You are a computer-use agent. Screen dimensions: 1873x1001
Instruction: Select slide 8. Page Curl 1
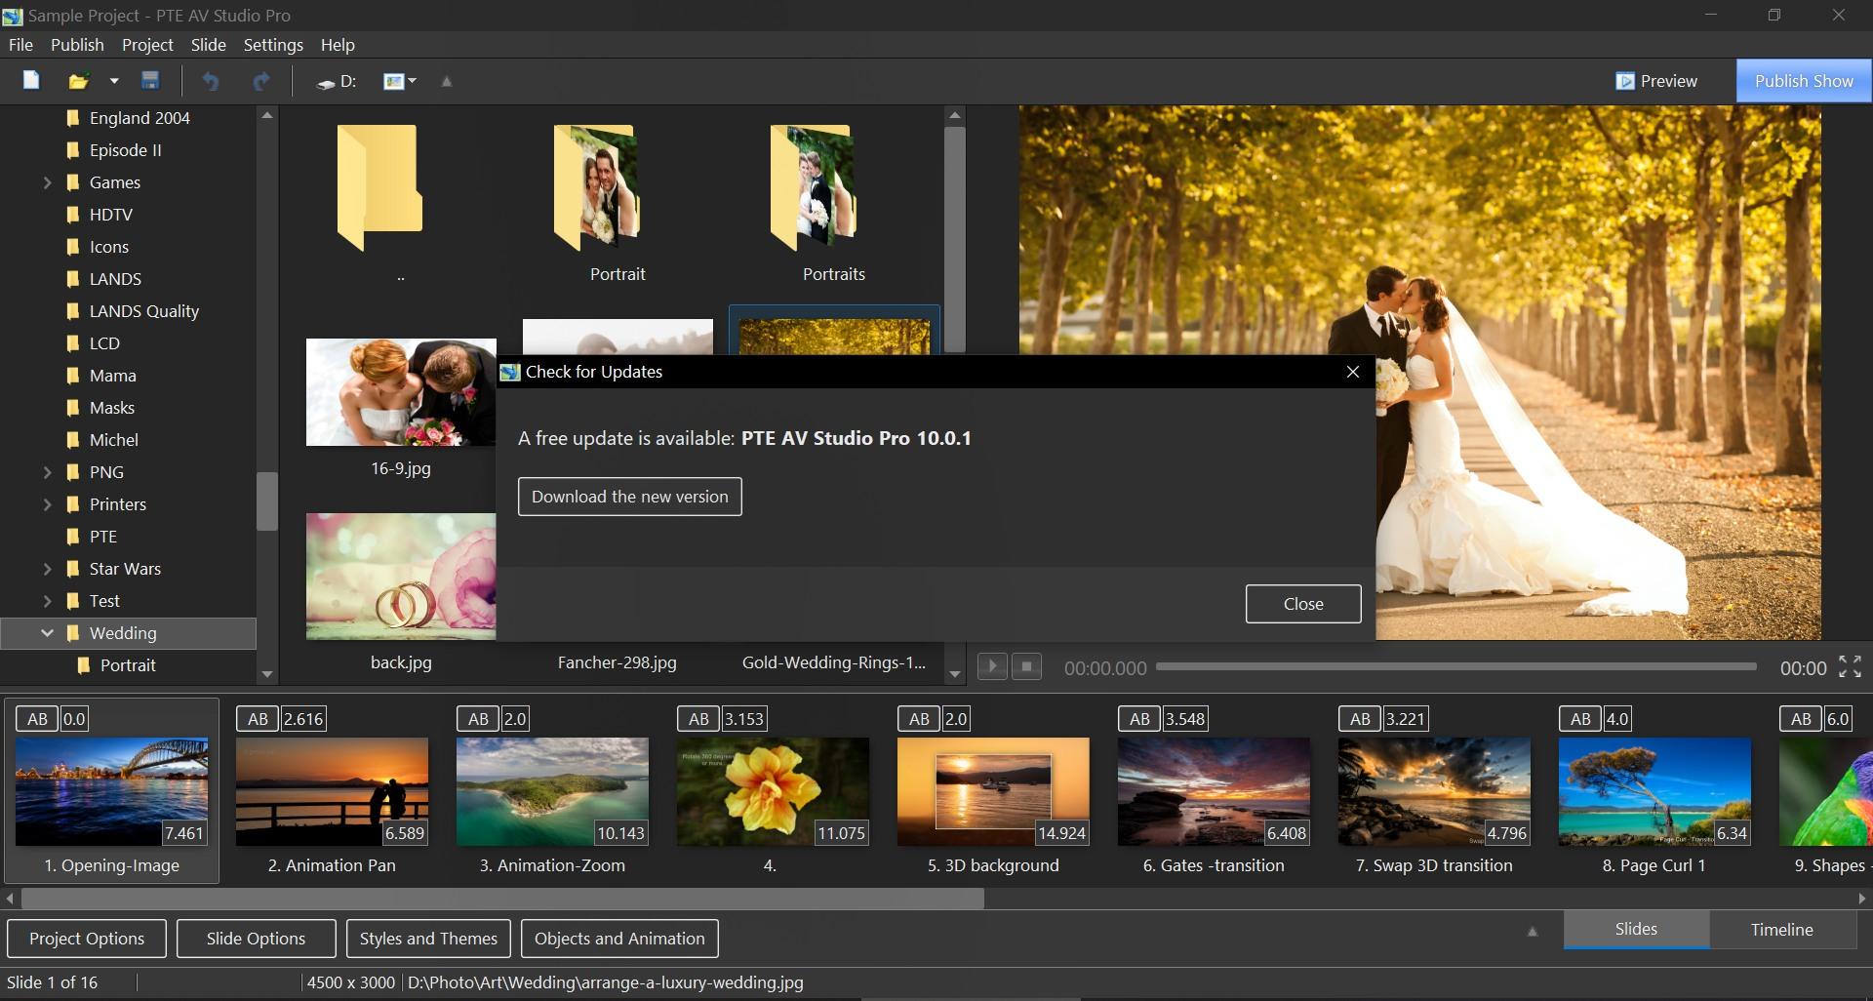1654,791
